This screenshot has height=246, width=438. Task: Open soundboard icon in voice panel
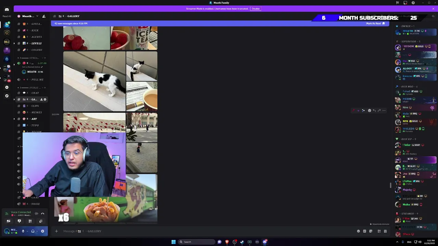[41, 221]
